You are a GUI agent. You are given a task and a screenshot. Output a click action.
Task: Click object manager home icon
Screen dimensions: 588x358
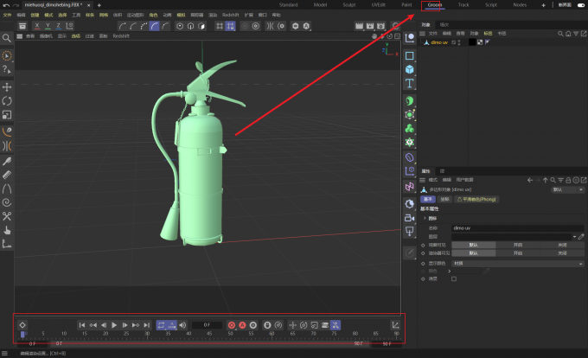pyautogui.click(x=568, y=34)
